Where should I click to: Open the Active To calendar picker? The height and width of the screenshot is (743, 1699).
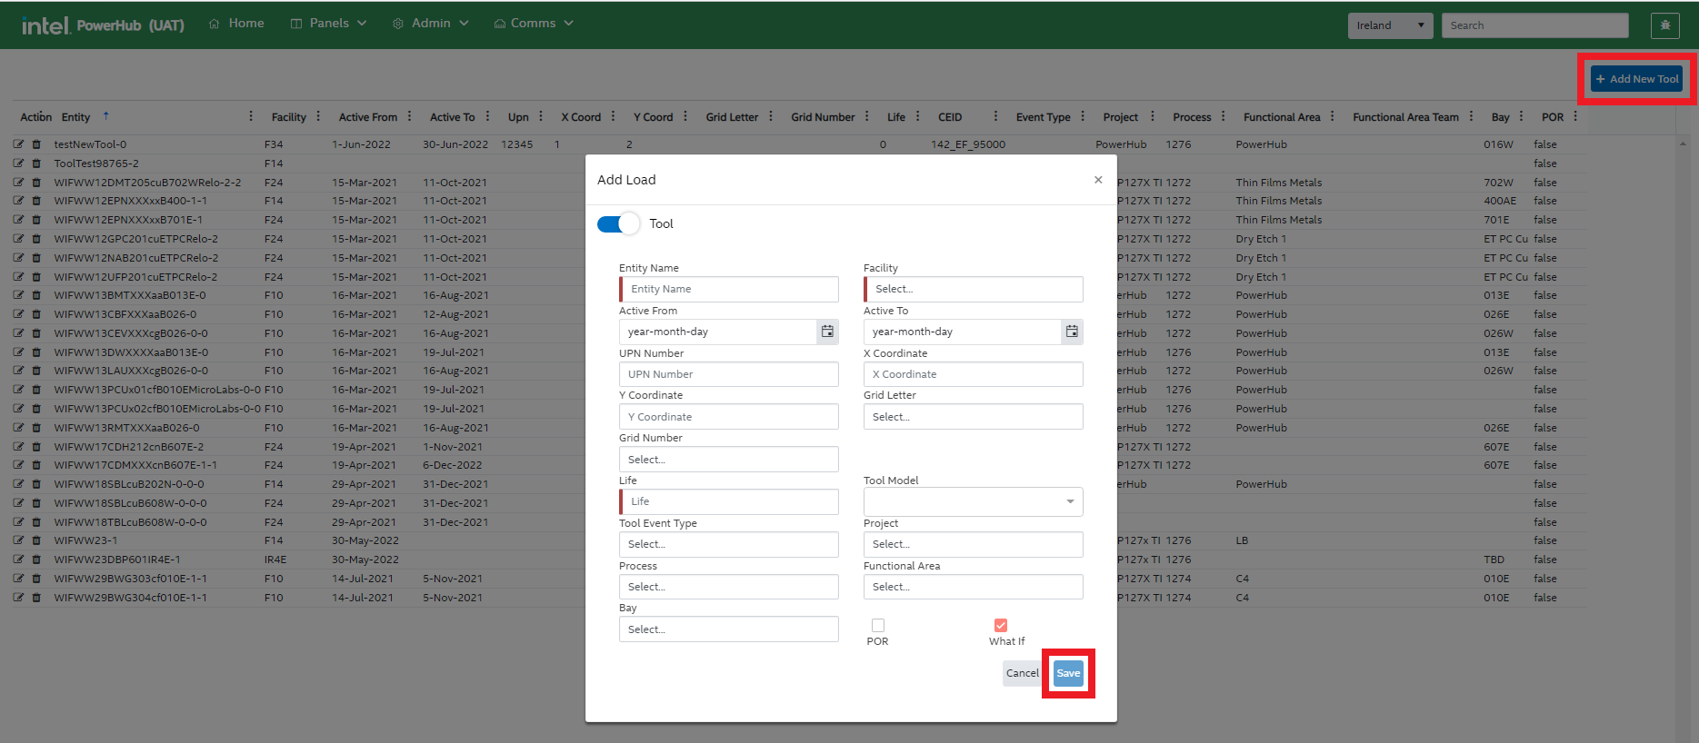click(x=1072, y=332)
